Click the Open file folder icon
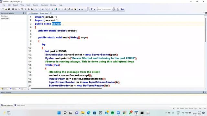 [x=6, y=9]
